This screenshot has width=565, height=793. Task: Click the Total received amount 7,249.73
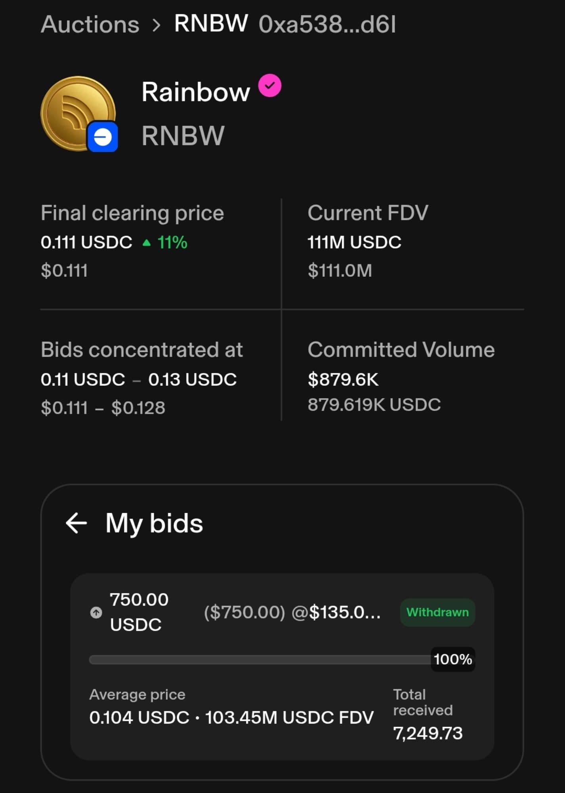(428, 733)
